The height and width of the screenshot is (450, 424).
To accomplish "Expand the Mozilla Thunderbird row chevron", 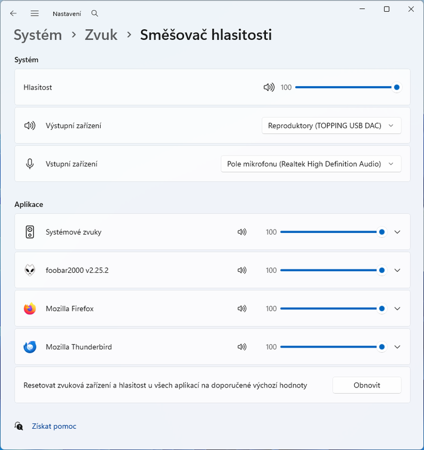I will [398, 347].
